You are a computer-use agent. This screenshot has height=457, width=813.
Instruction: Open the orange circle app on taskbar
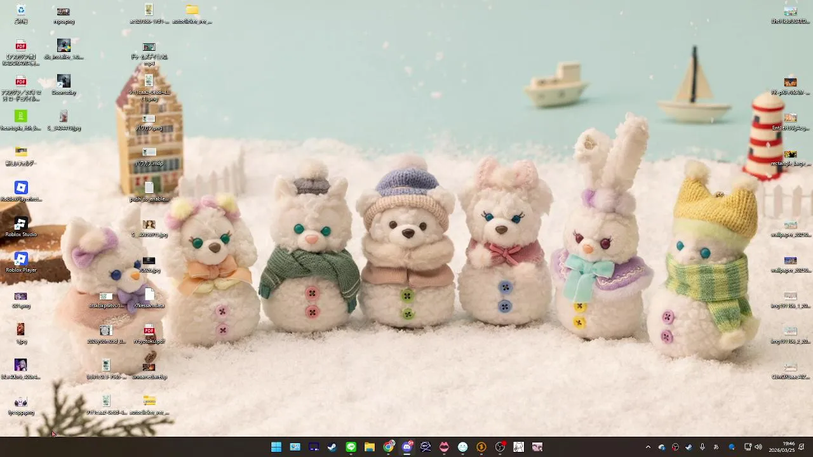(x=481, y=447)
